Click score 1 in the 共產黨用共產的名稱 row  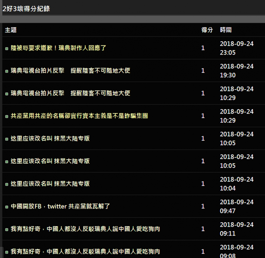tap(203, 116)
